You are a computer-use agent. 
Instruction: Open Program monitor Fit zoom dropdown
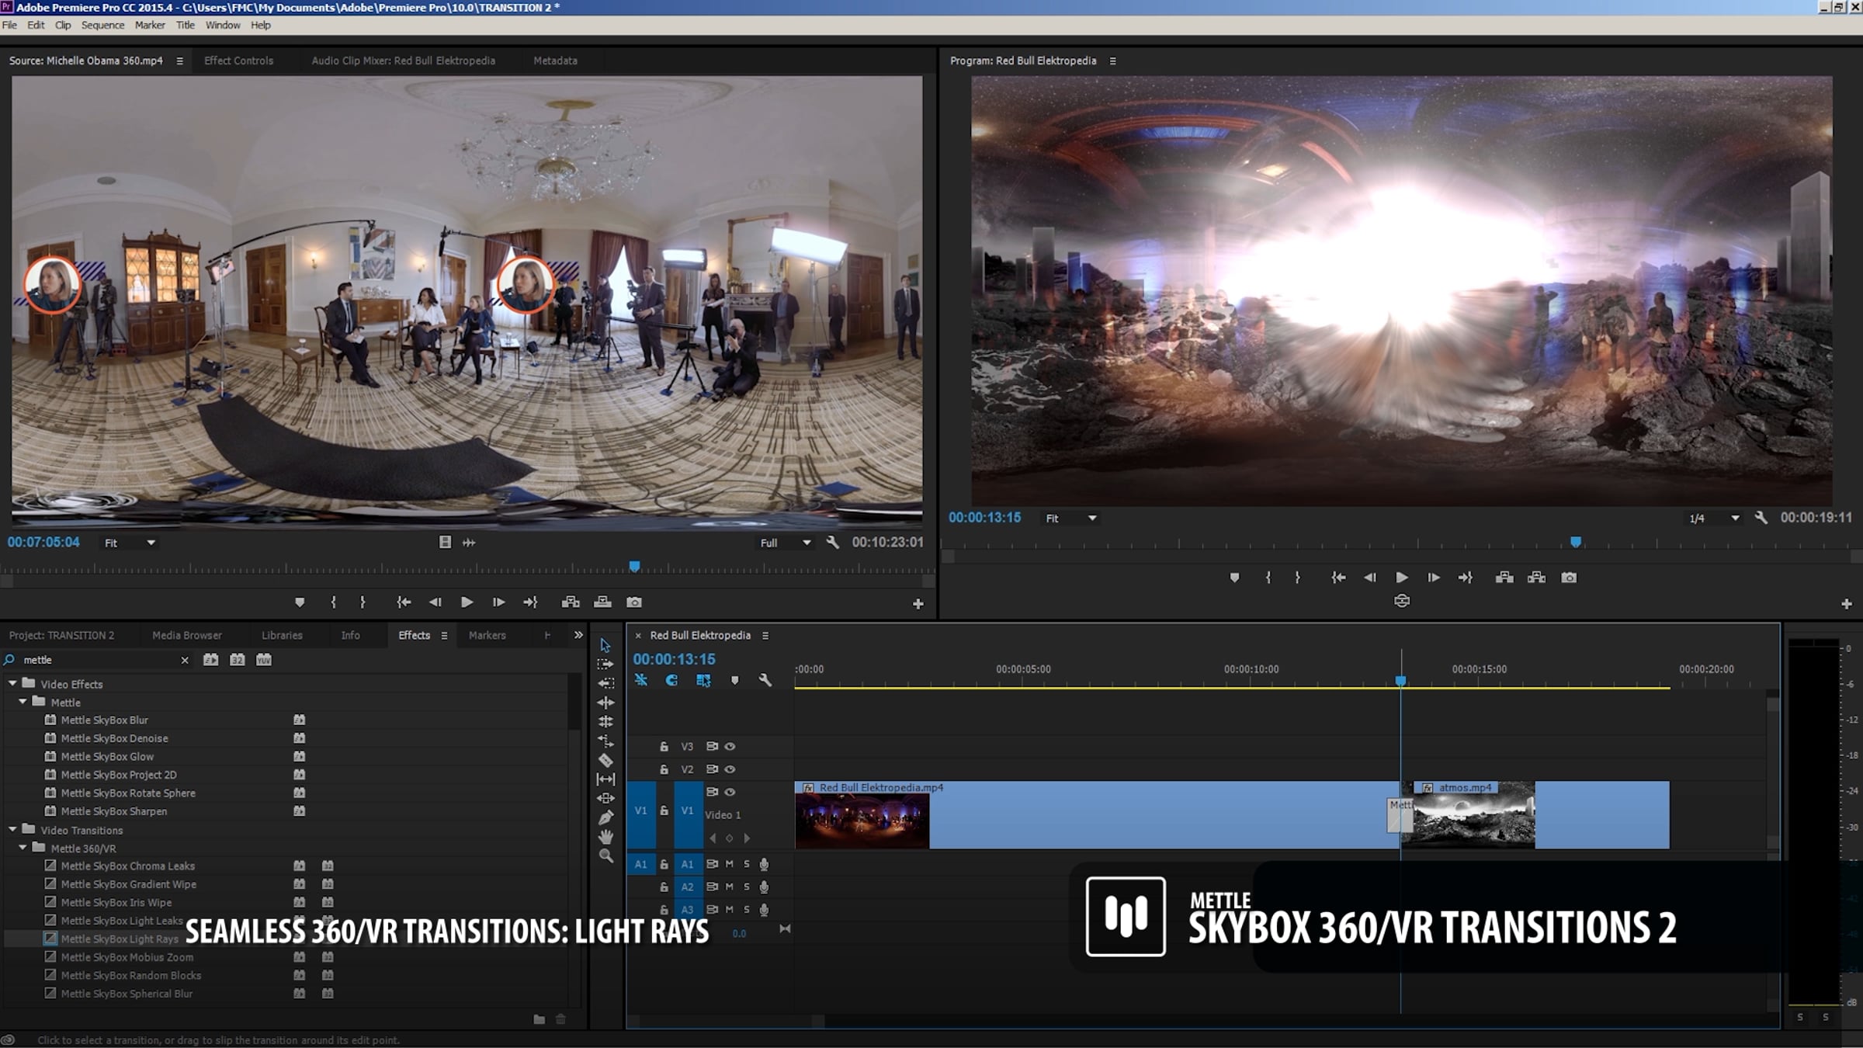click(1071, 518)
